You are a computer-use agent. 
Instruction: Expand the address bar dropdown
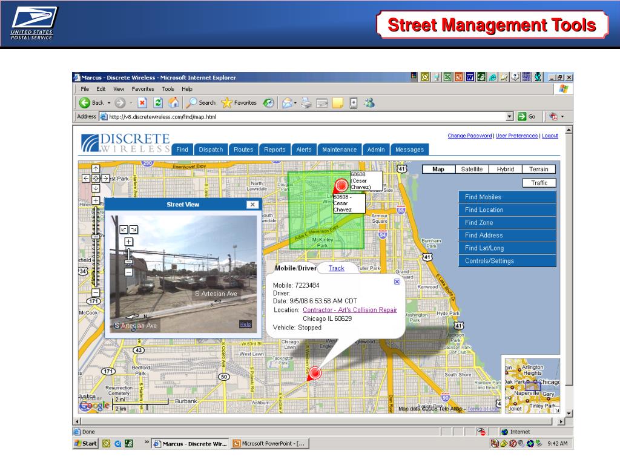pyautogui.click(x=510, y=117)
